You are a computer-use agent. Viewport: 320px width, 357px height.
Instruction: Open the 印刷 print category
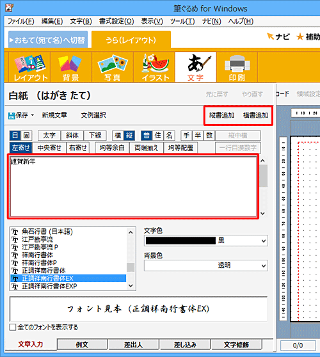click(x=237, y=67)
